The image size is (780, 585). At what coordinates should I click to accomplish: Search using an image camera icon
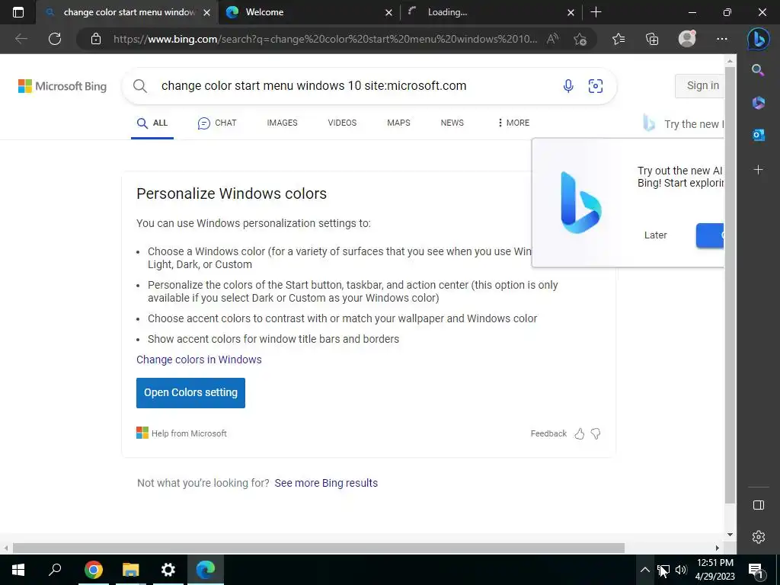(596, 85)
